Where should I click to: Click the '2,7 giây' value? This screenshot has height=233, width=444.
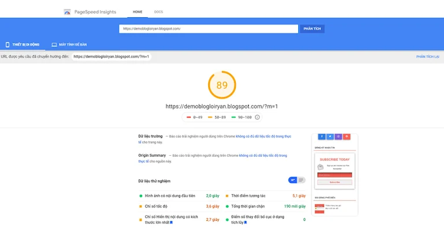click(213, 219)
